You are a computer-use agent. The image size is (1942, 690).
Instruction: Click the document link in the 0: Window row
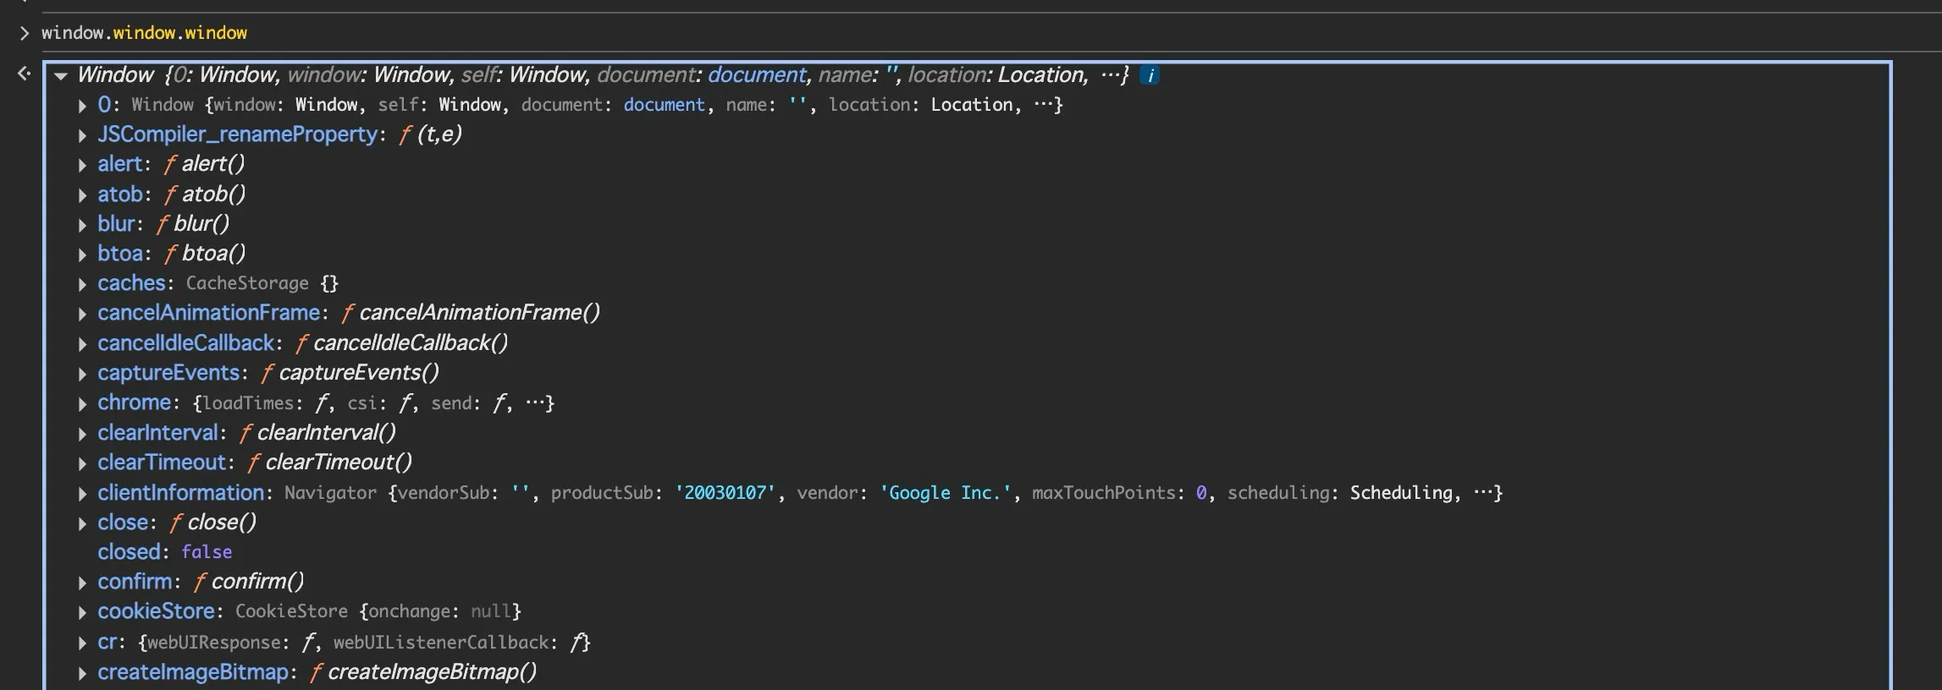click(664, 105)
